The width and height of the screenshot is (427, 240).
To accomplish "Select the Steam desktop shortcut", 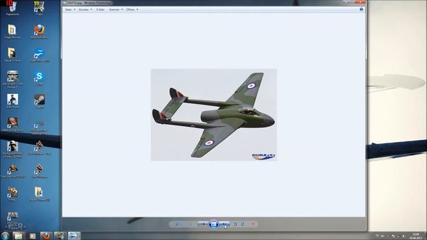I will [39, 101].
